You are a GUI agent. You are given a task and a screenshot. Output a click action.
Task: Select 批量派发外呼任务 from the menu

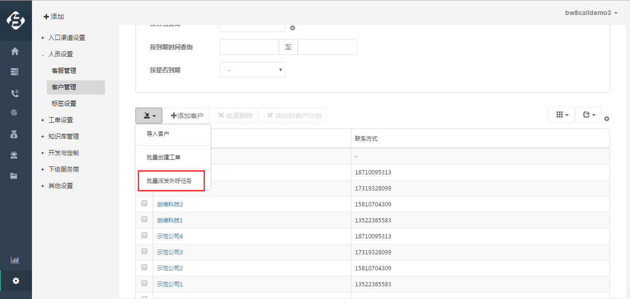[169, 181]
